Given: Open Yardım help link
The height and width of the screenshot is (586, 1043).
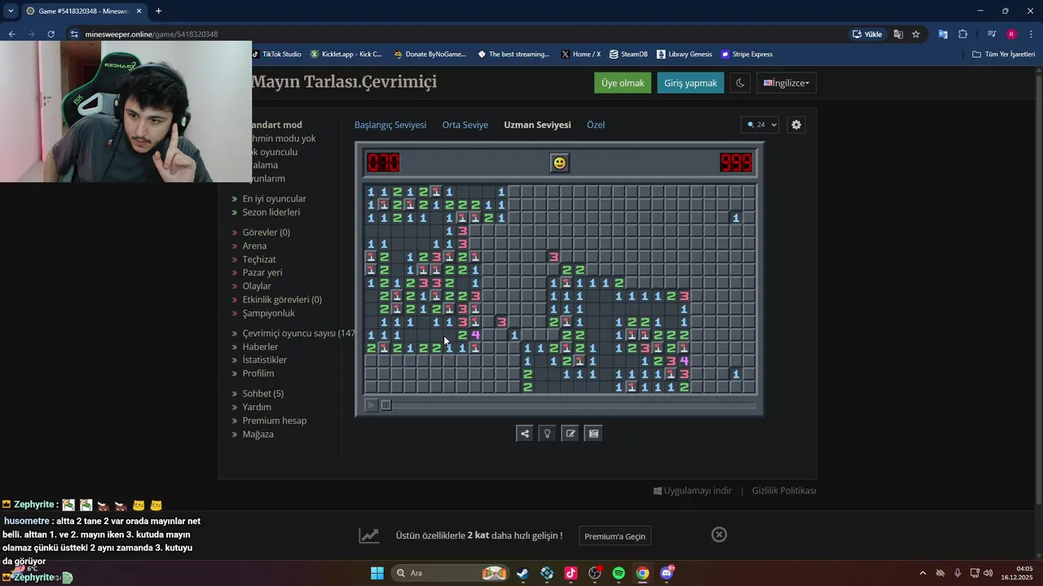Looking at the screenshot, I should 257,407.
